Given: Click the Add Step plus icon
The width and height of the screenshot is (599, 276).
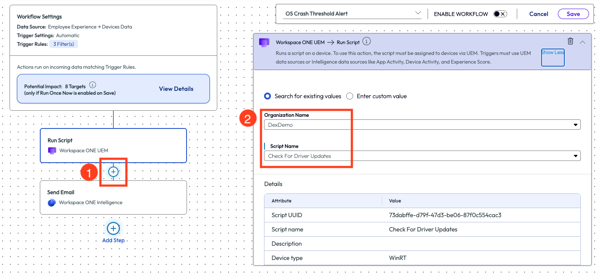Looking at the screenshot, I should pyautogui.click(x=113, y=228).
